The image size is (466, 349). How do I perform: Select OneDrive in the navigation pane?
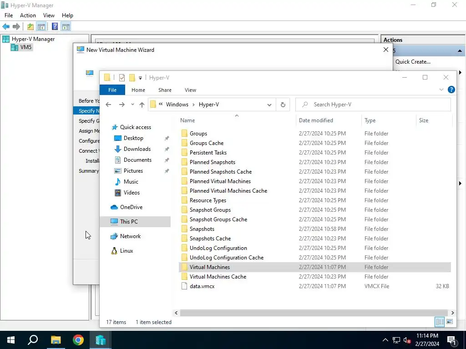point(131,207)
